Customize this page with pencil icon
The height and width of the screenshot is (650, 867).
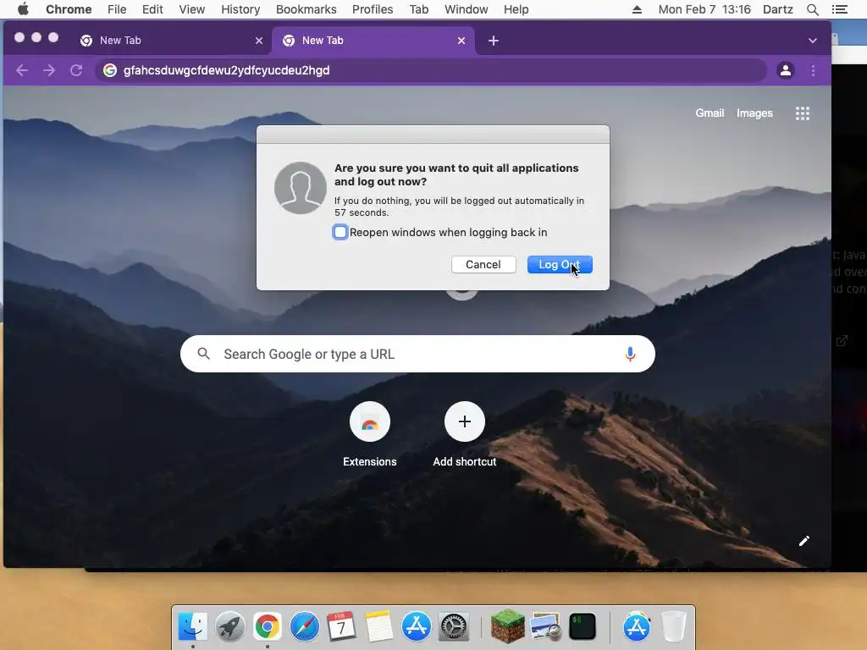click(804, 541)
